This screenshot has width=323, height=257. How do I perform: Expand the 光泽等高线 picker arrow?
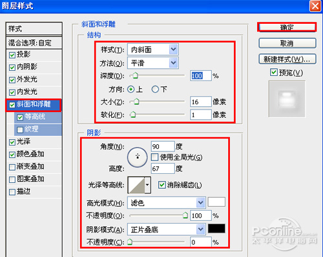coord(147,185)
